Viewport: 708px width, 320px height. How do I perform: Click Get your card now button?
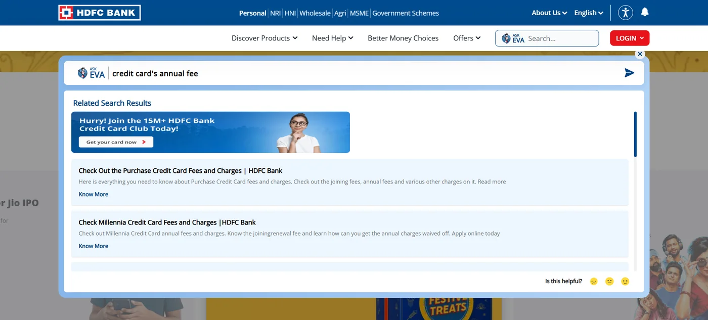click(x=116, y=142)
